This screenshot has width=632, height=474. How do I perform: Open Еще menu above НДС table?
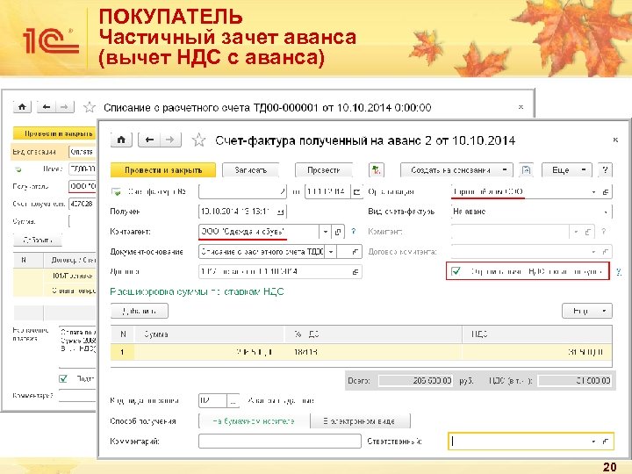(587, 311)
